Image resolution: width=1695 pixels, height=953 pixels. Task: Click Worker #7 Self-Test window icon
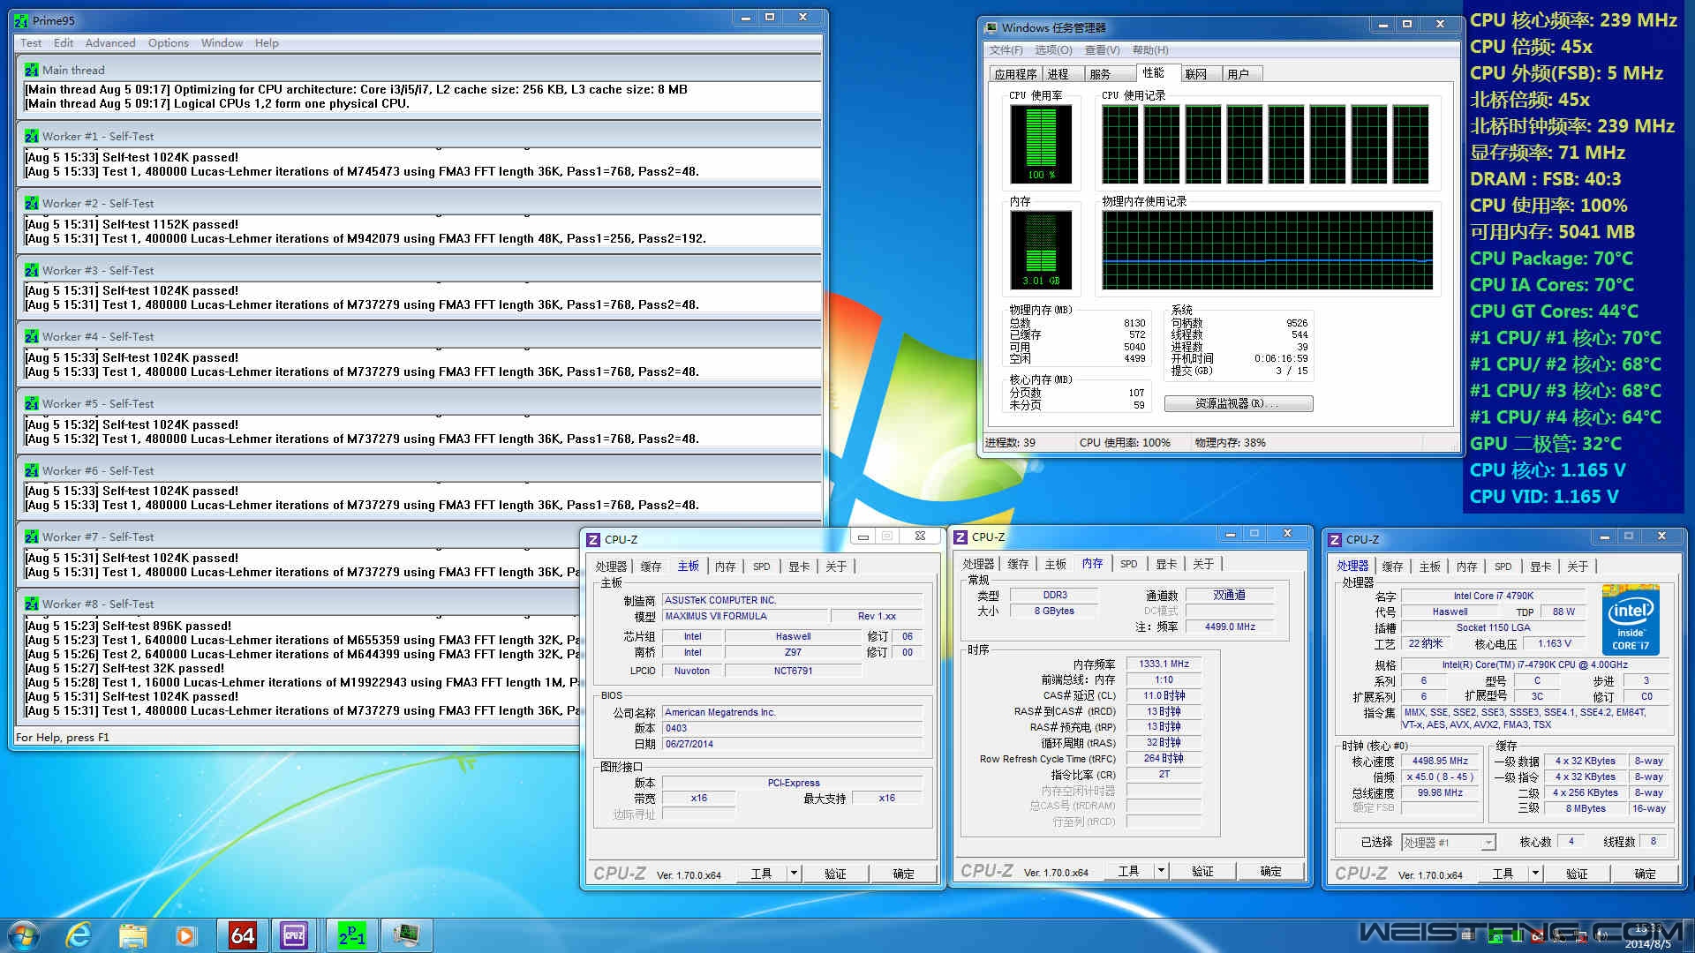(32, 537)
